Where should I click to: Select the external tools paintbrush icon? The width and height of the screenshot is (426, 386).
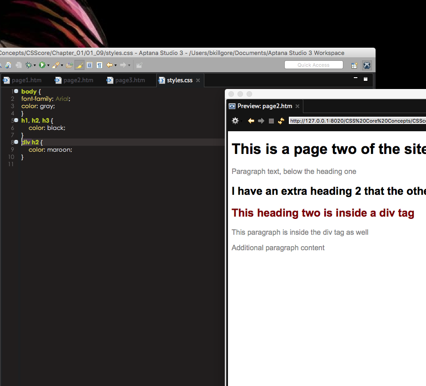56,65
